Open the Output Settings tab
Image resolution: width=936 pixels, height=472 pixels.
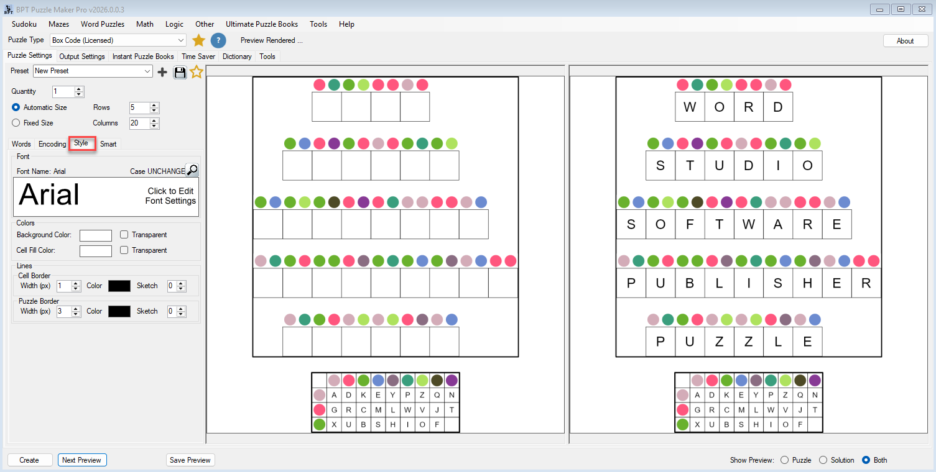[x=81, y=57]
